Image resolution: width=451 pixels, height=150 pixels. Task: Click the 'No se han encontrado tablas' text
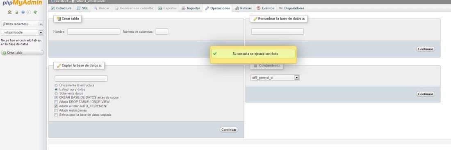pyautogui.click(x=21, y=43)
